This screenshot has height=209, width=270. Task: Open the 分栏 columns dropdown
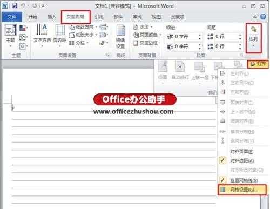coord(79,43)
